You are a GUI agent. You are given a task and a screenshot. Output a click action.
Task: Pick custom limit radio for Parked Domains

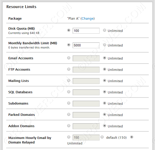tap(69, 115)
